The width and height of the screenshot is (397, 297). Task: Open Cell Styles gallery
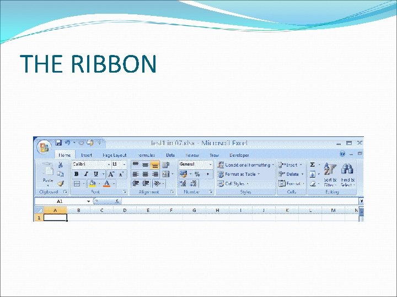point(233,184)
